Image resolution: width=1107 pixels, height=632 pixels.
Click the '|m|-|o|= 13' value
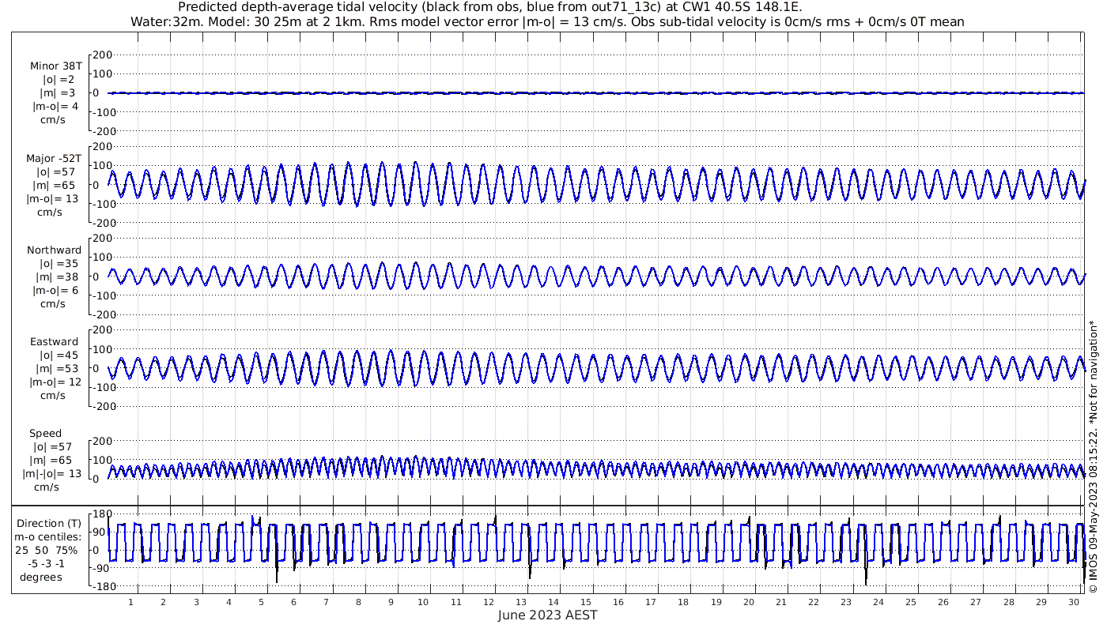(52, 474)
